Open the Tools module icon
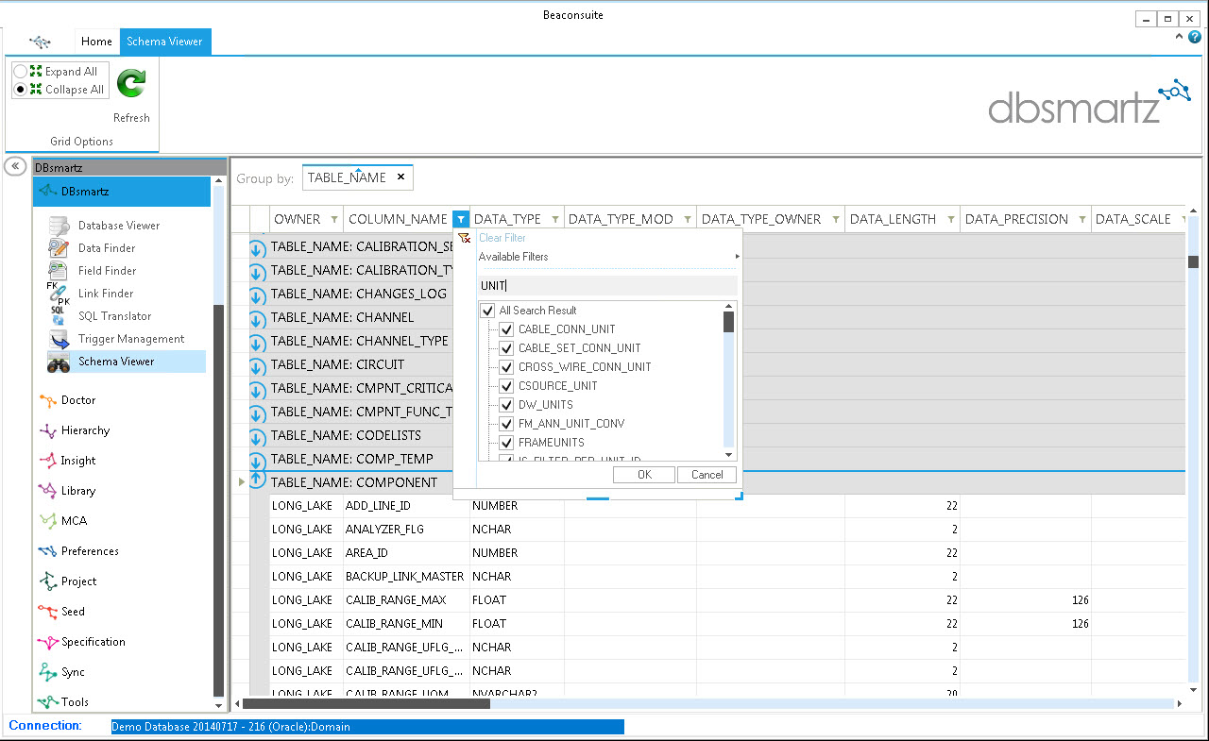The width and height of the screenshot is (1209, 741). (x=47, y=702)
